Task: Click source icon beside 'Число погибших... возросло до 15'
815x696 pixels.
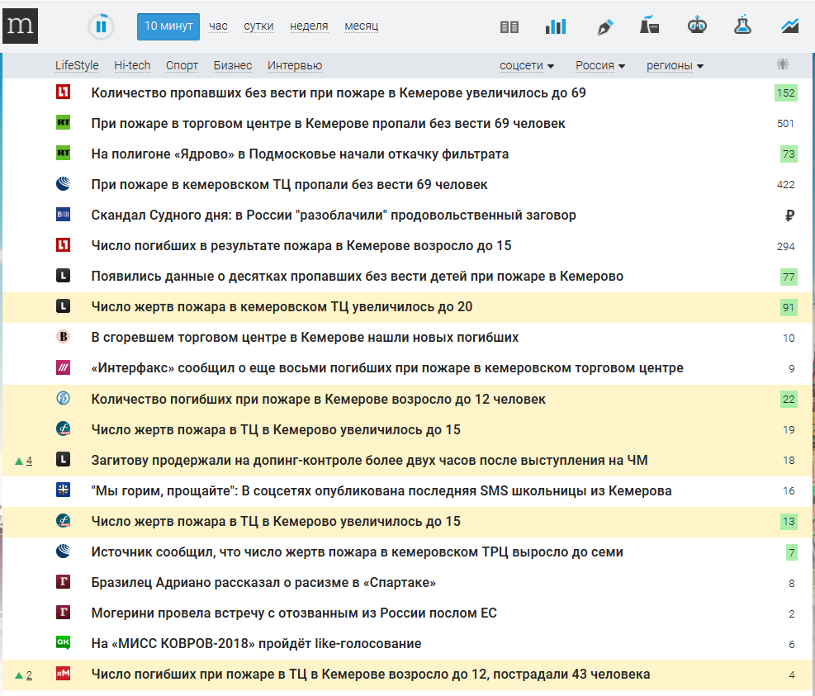Action: pos(64,245)
